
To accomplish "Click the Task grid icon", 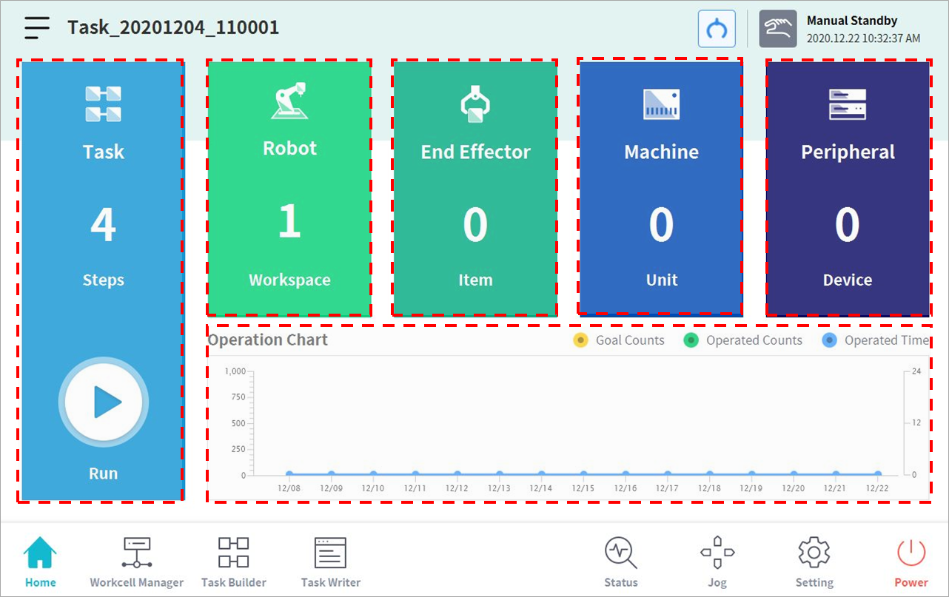I will click(x=103, y=104).
